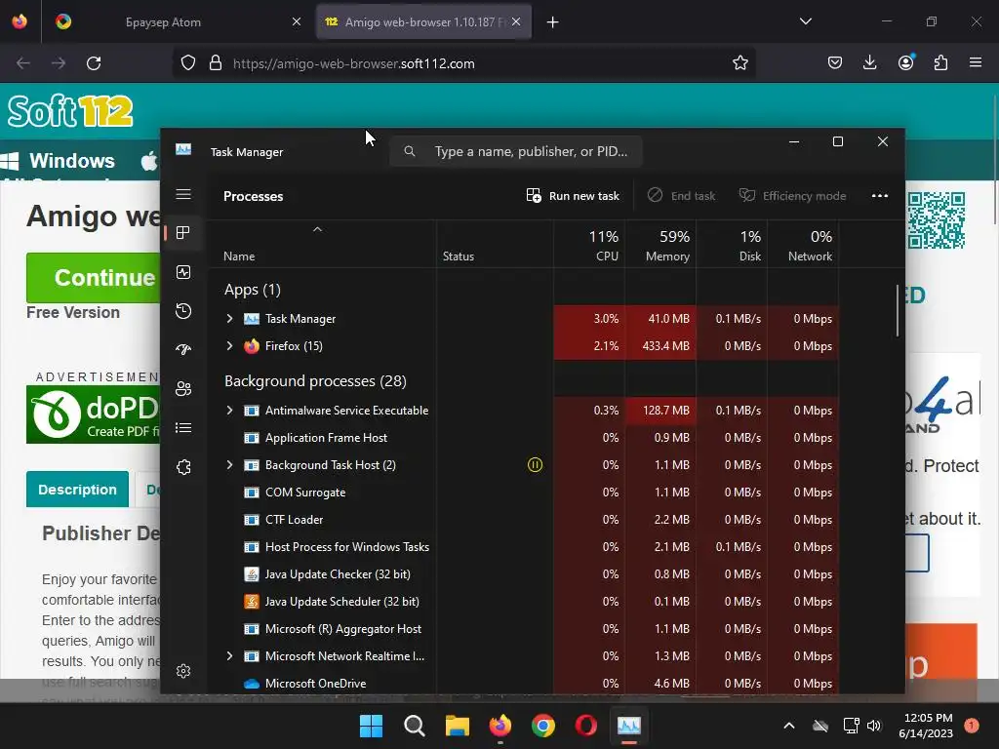
Task: Expand the Firefox (15) process group
Action: [230, 346]
